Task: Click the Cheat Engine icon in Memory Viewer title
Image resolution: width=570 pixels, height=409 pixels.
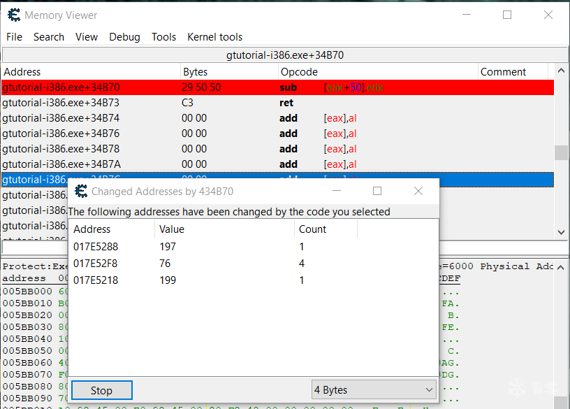Action: click(14, 15)
